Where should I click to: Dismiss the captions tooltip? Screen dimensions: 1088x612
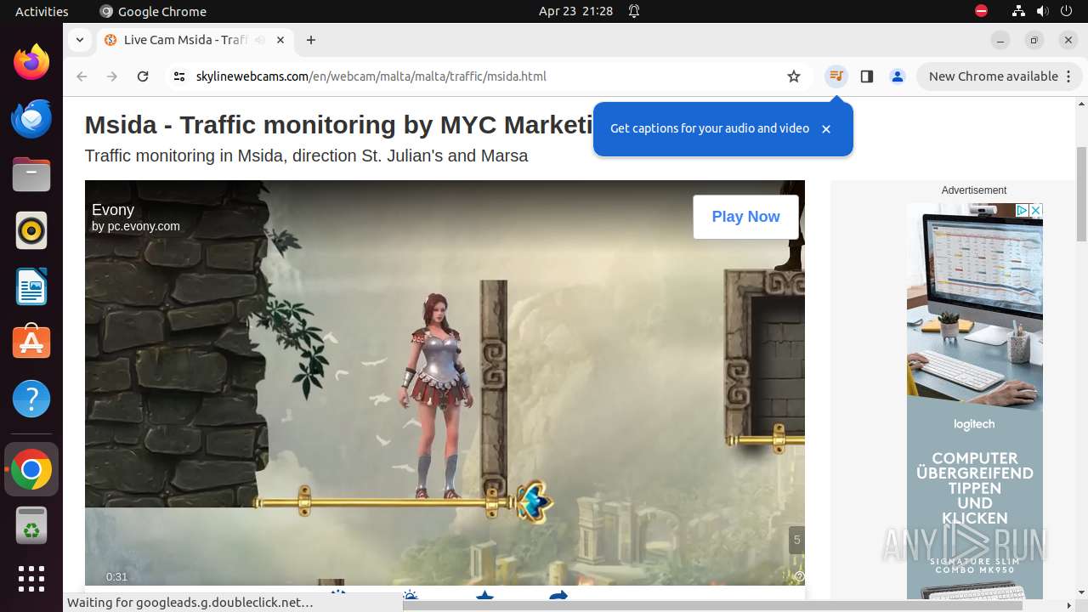tap(826, 129)
